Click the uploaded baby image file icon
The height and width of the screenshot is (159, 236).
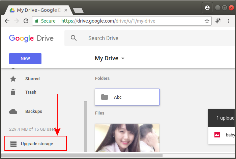tap(217, 135)
